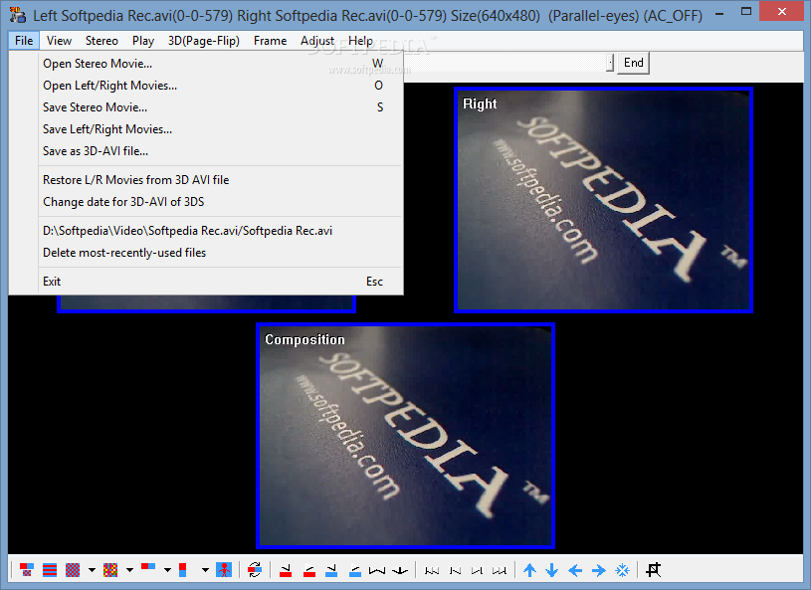Image resolution: width=811 pixels, height=590 pixels.
Task: Select the black crop tool icon
Action: pos(653,570)
